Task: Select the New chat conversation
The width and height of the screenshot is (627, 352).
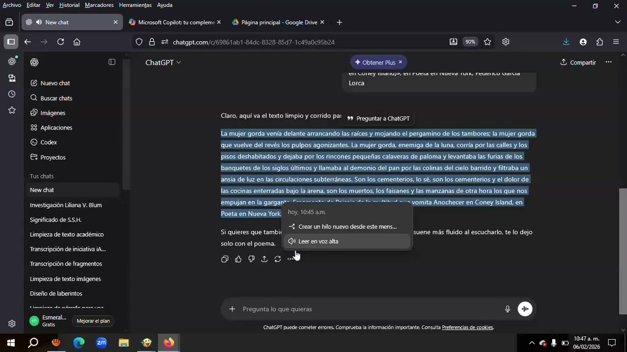Action: pos(72,190)
